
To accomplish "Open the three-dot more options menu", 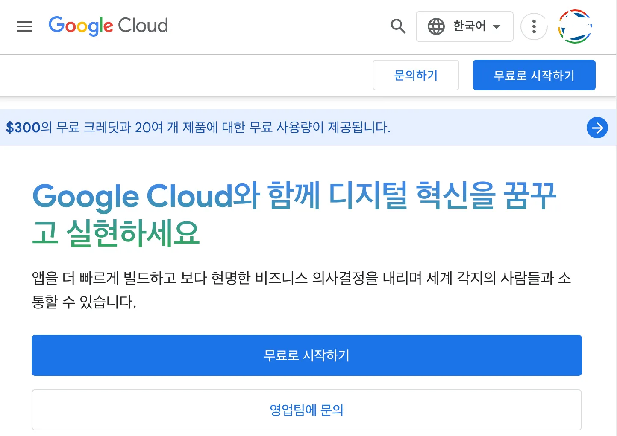I will [534, 26].
